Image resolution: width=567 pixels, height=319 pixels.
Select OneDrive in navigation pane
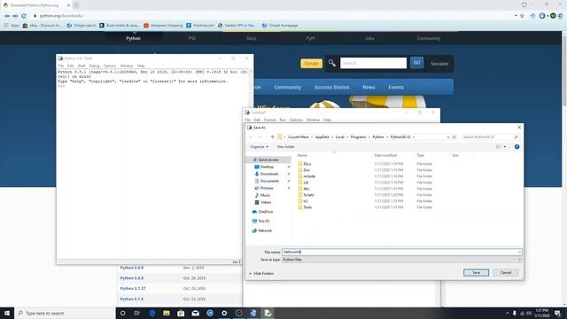266,212
